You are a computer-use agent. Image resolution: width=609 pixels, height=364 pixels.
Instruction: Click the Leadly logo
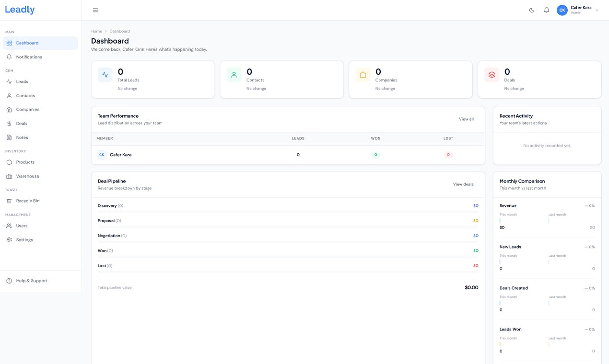coord(20,10)
